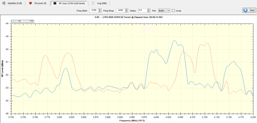
Task: Enable the Loop checkbox
Action: (173, 11)
